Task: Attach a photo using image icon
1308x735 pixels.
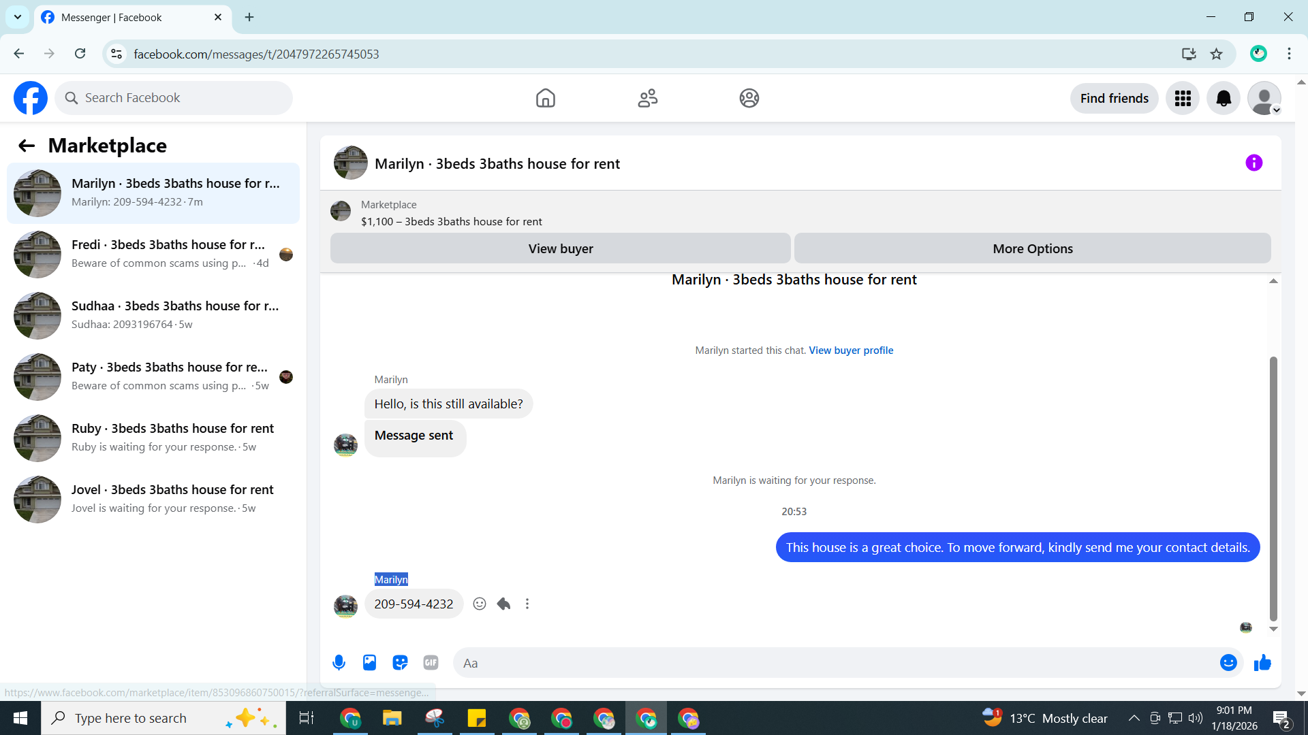Action: coord(369,662)
